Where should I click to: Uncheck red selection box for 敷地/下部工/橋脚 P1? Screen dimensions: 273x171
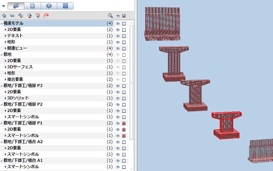pyautogui.click(x=124, y=123)
